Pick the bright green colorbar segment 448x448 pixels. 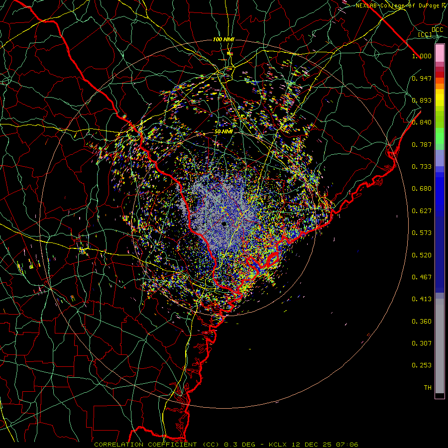coord(440,136)
